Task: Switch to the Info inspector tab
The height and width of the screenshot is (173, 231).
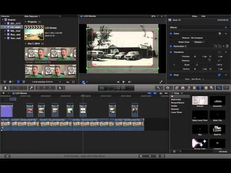Action: pos(204,16)
